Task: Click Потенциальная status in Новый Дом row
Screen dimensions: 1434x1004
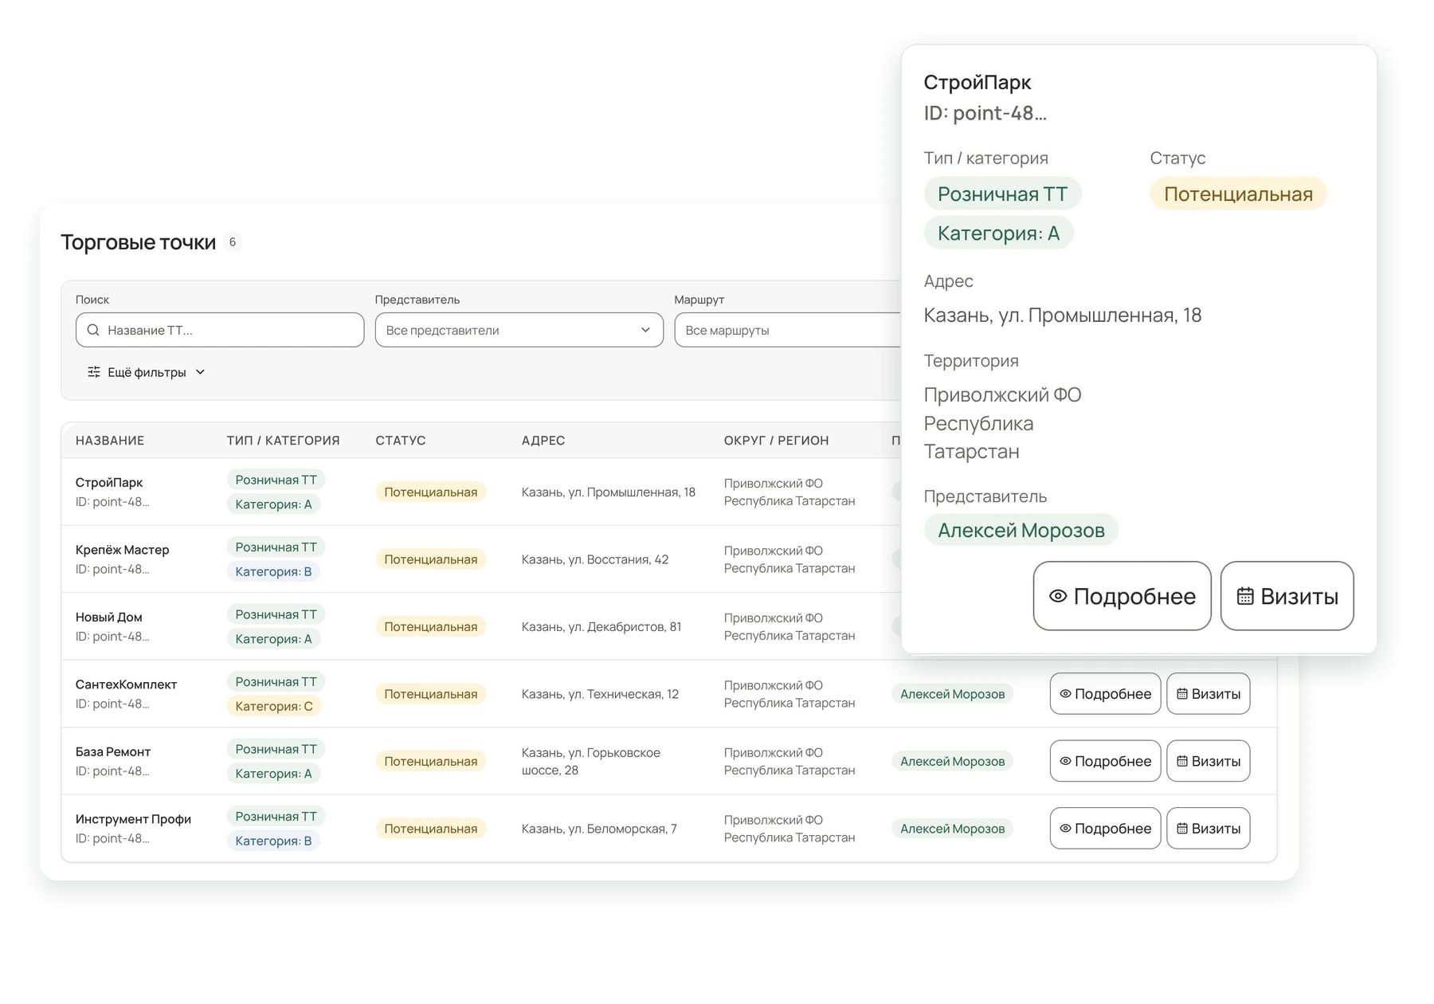Action: pyautogui.click(x=430, y=626)
